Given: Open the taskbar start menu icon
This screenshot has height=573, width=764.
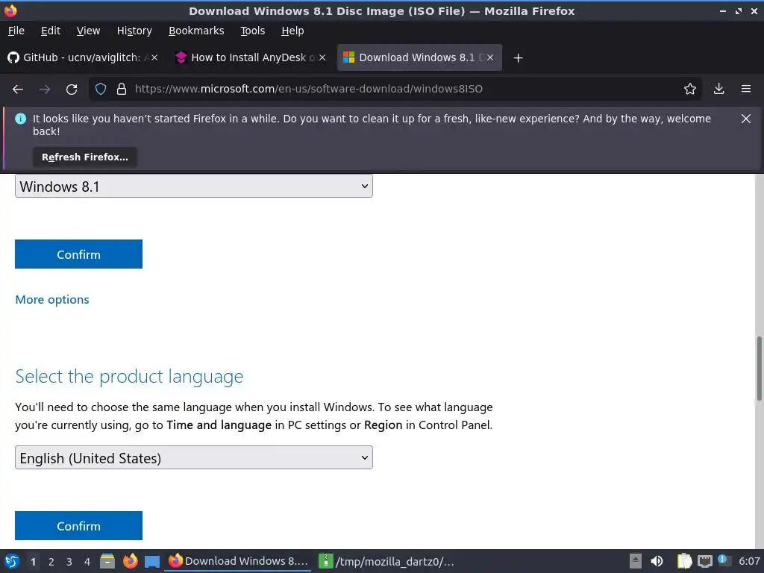Looking at the screenshot, I should (x=12, y=561).
